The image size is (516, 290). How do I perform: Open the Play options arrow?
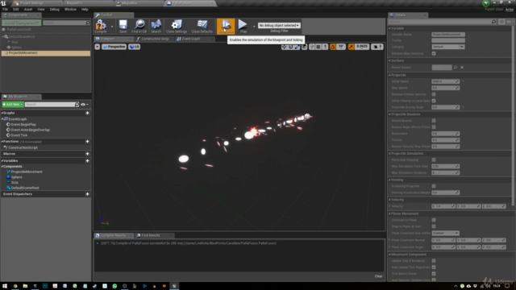pos(254,27)
